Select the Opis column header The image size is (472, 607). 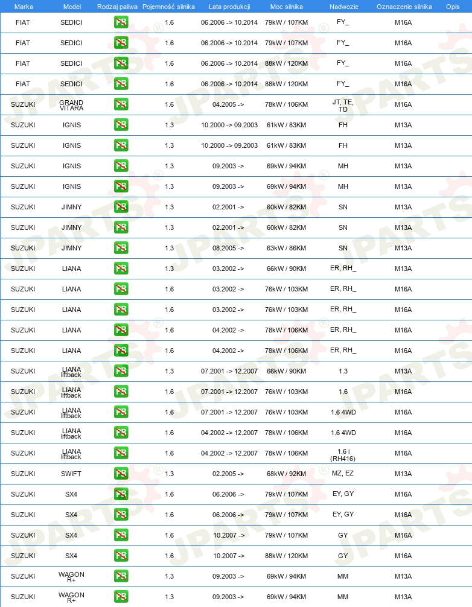tap(453, 7)
